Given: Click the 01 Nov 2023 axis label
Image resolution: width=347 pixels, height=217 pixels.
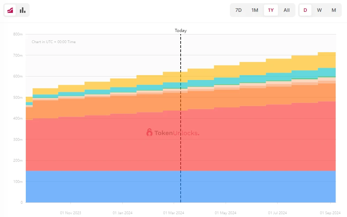Looking at the screenshot, I should click(x=70, y=213).
